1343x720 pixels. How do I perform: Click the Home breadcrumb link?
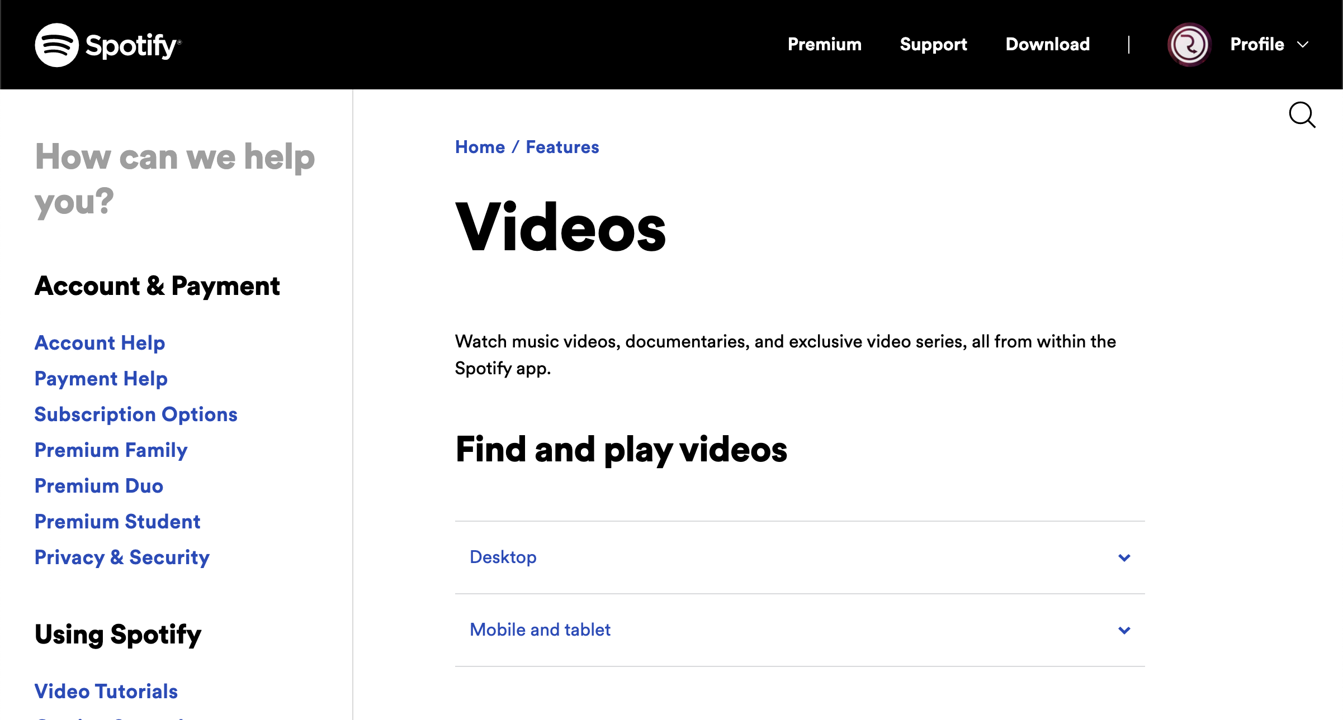[480, 147]
